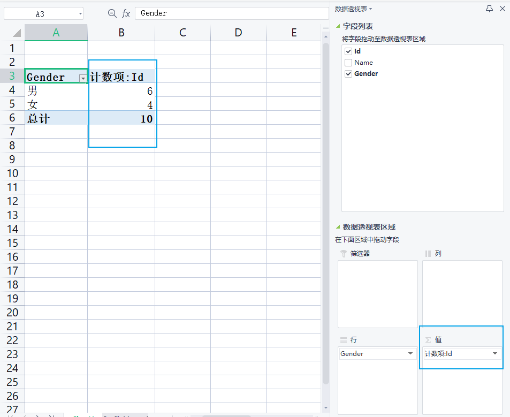Click the fx insert function icon

point(126,13)
